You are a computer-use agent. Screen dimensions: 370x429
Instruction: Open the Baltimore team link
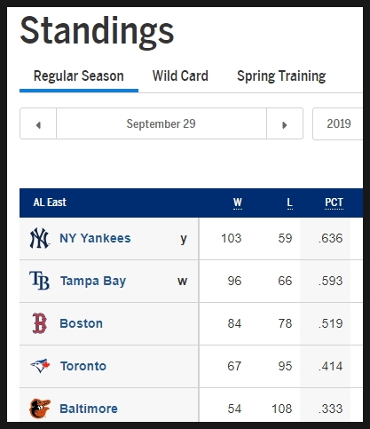point(89,409)
